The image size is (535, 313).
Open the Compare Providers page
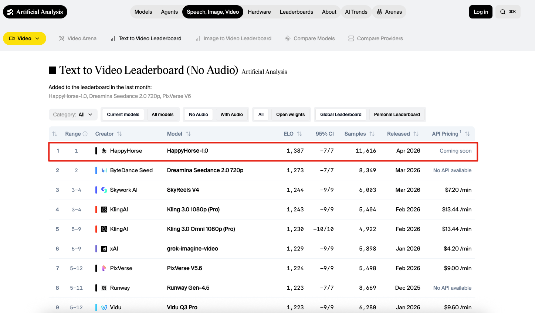pos(376,38)
